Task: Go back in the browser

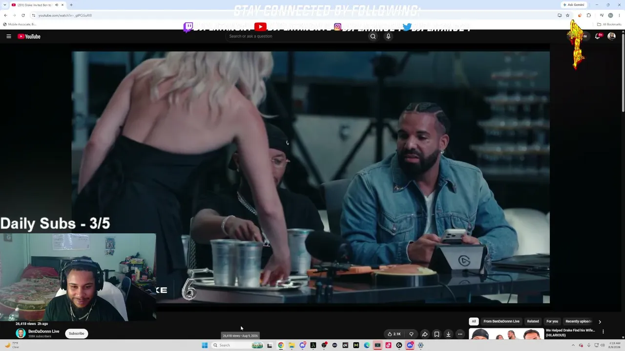Action: 5,15
